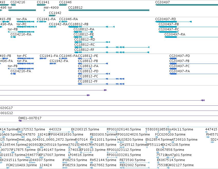This screenshot has height=169, width=218.
Task: Select the CG1946 gene label
Action: click(x=65, y=2)
